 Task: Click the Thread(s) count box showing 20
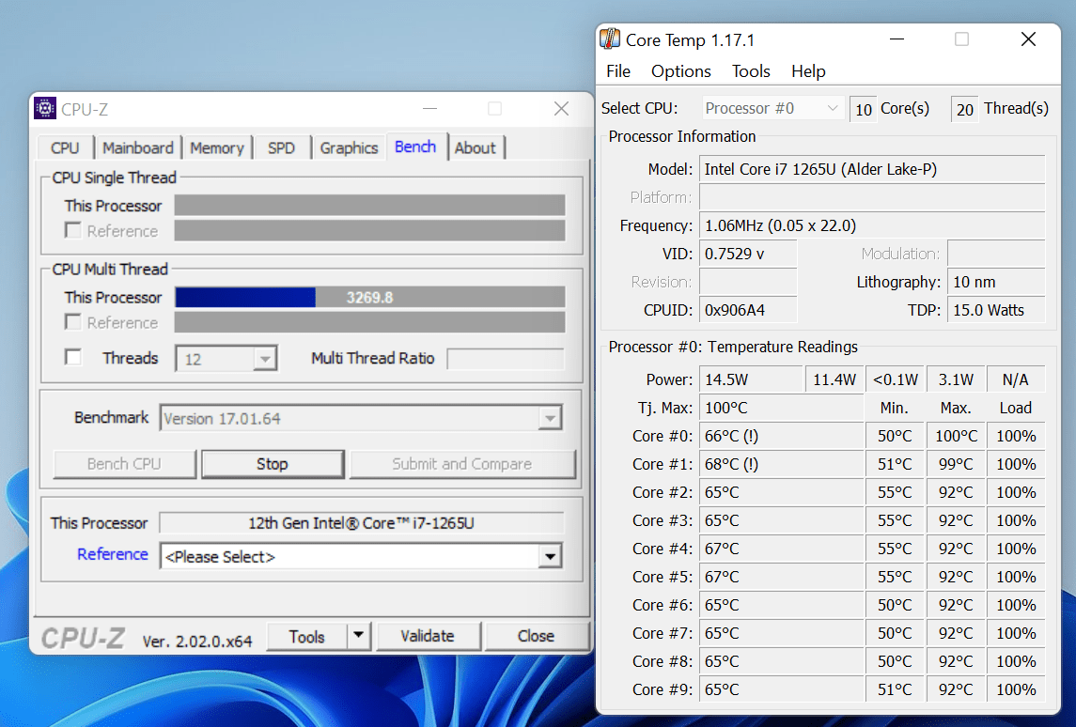[965, 109]
